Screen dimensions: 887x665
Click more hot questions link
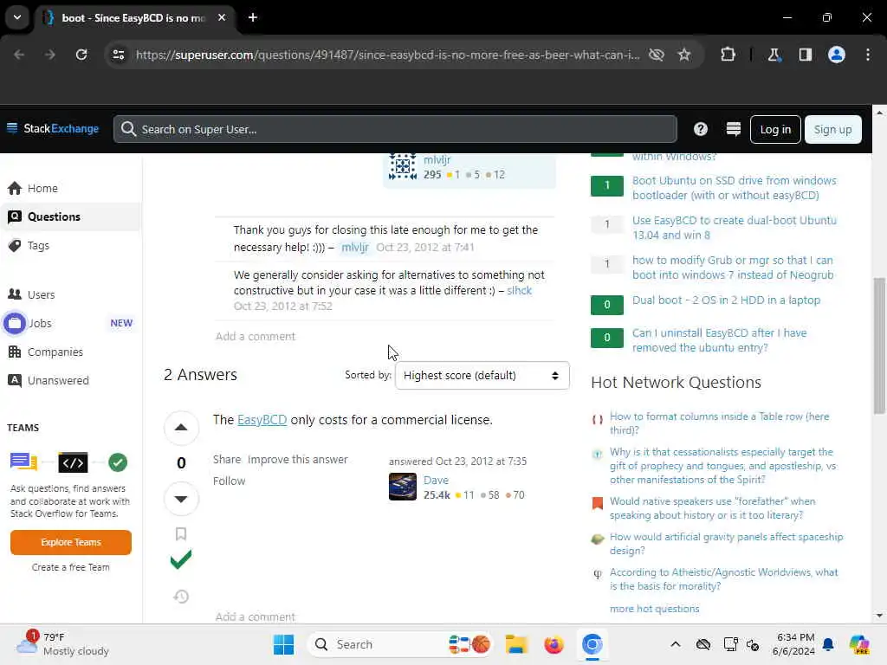tap(655, 609)
